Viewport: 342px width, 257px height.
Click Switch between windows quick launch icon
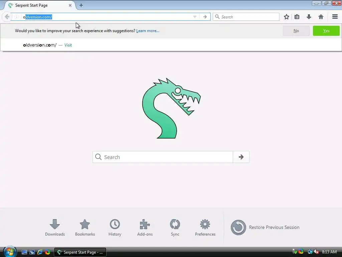coord(32,252)
